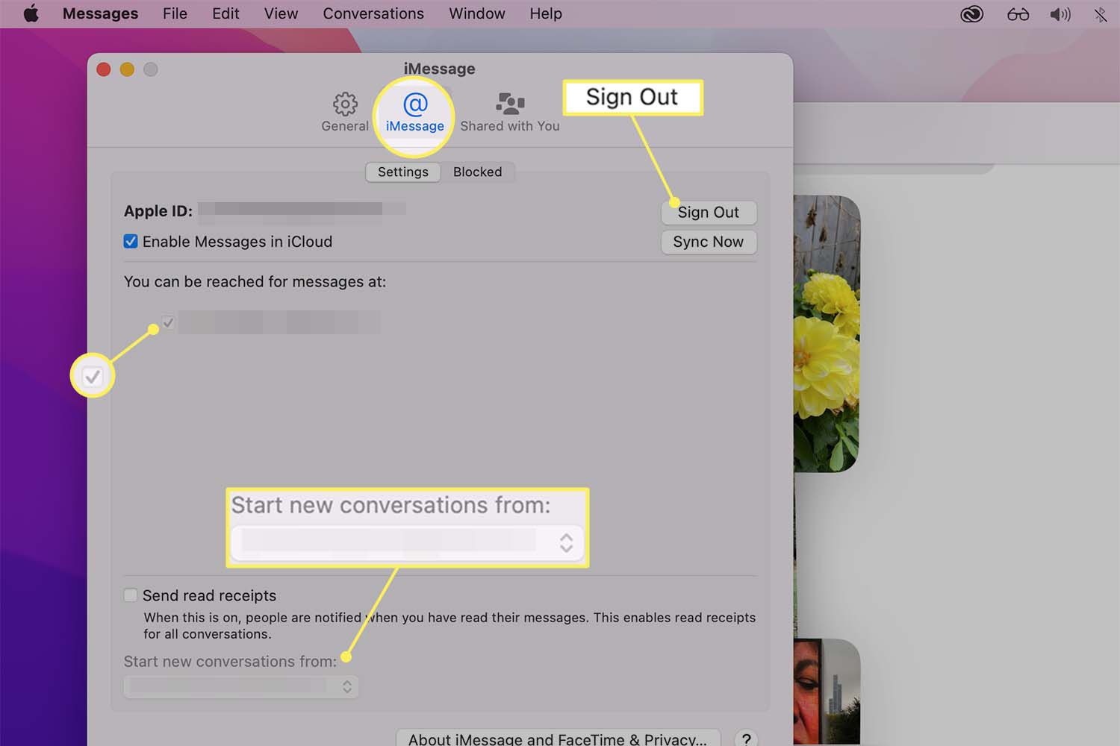Disable Enable Messages in iCloud checkbox
The height and width of the screenshot is (746, 1120).
pyautogui.click(x=131, y=242)
